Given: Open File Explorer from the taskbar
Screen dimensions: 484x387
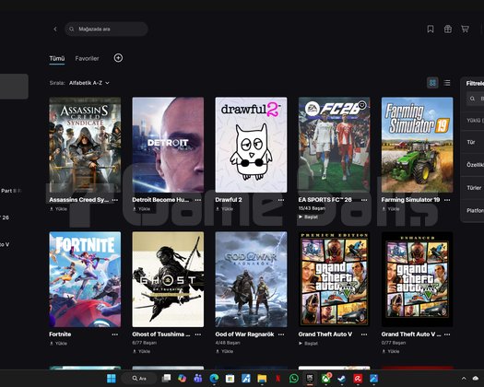Looking at the screenshot, I should click(x=262, y=379).
